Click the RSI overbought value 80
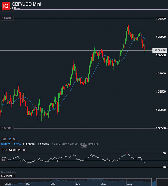Image resolution: width=168 pixels, height=186 pixels. [x=15, y=150]
